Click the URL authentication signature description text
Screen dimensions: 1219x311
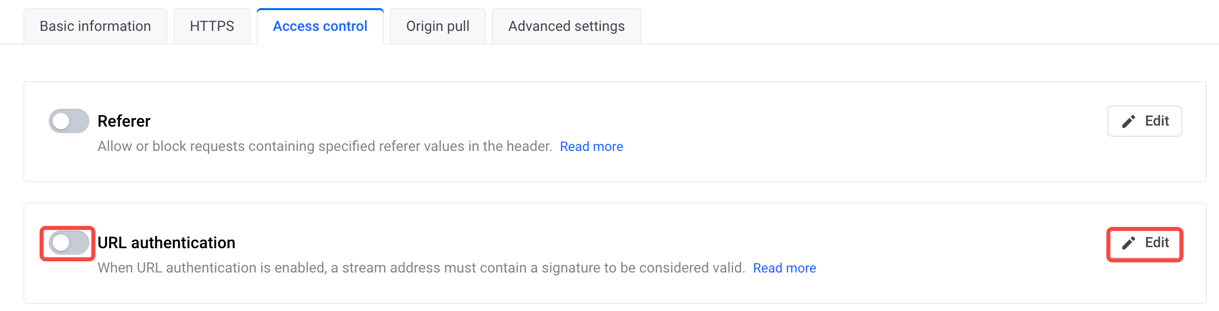tap(421, 268)
